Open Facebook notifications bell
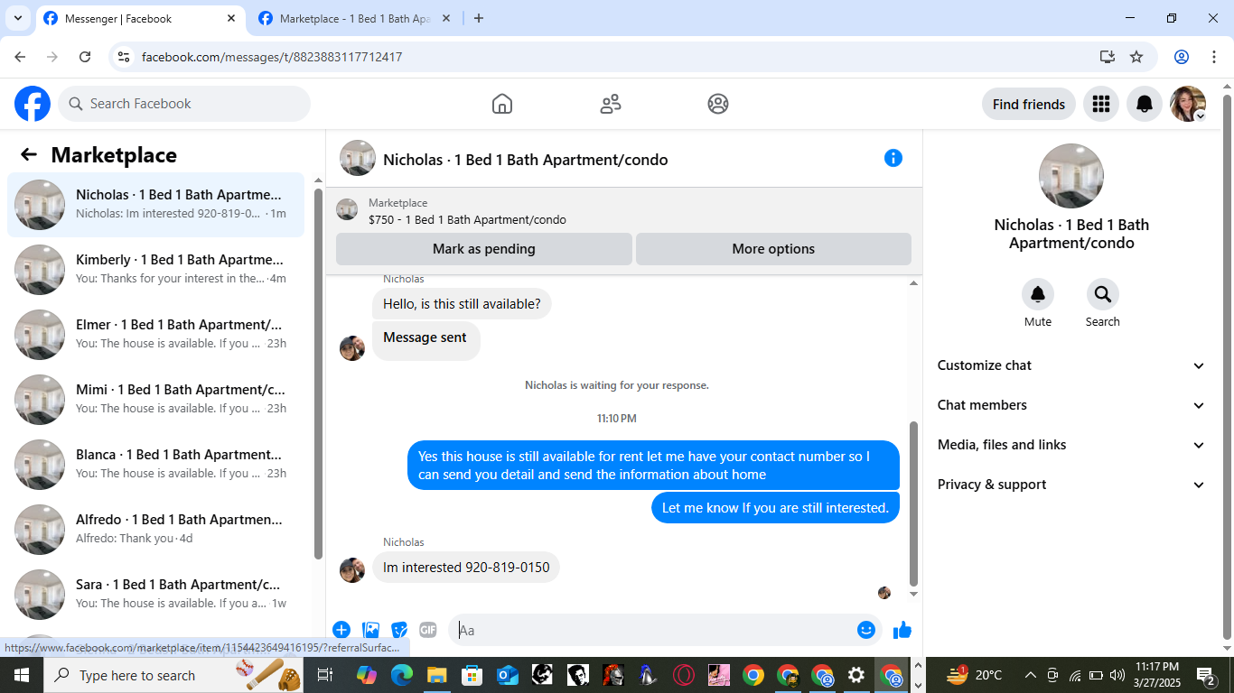Screen dimensions: 1234x693 1145,104
